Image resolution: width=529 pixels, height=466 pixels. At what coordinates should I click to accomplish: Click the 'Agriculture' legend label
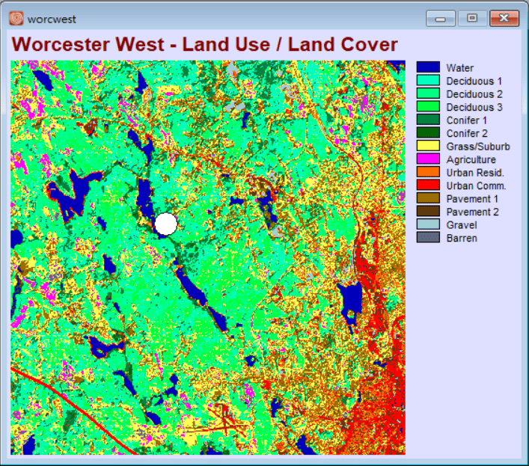pos(471,159)
